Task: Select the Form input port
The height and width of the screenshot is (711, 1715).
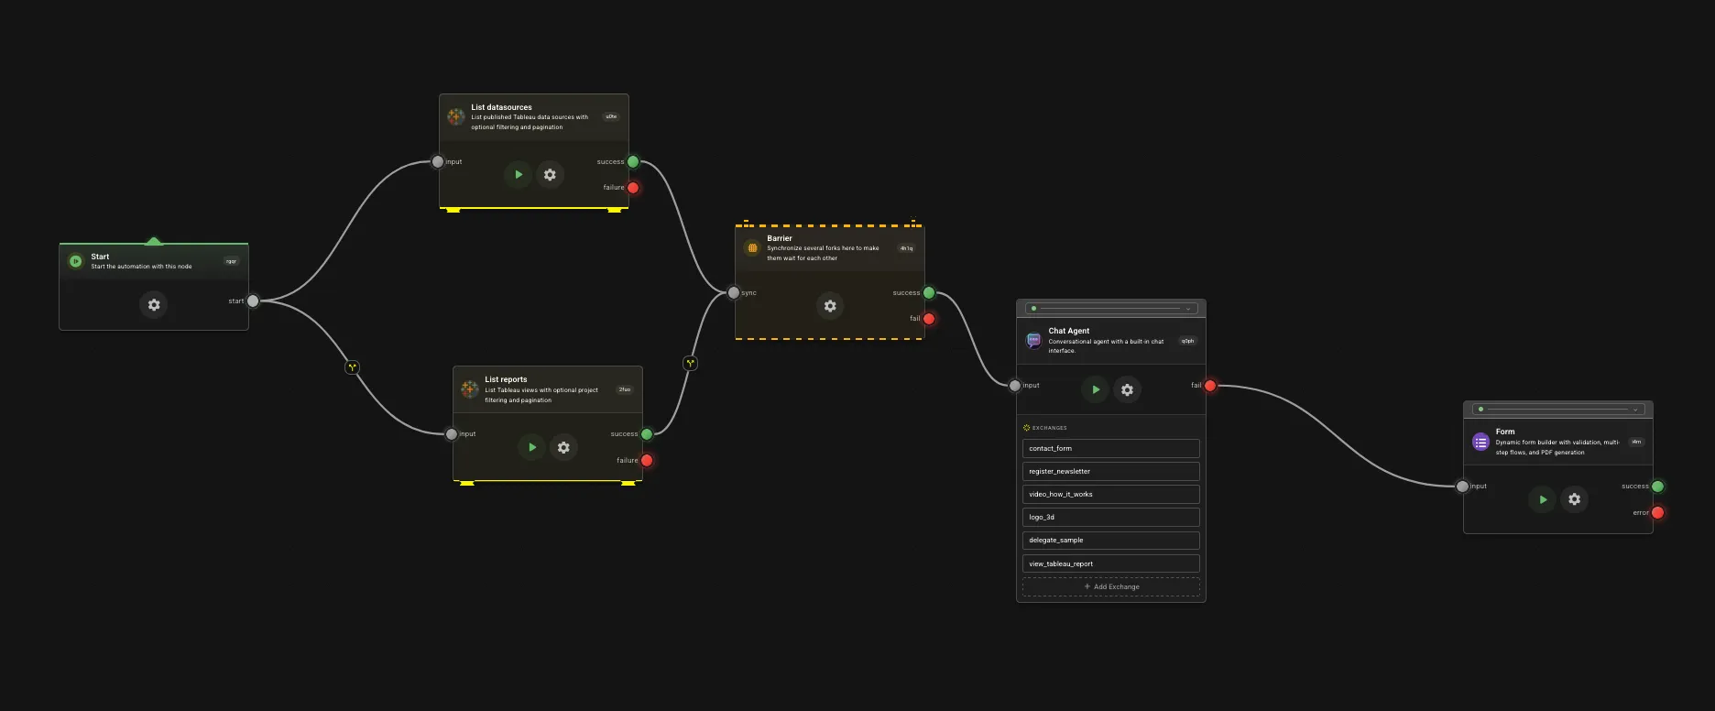Action: coord(1462,486)
